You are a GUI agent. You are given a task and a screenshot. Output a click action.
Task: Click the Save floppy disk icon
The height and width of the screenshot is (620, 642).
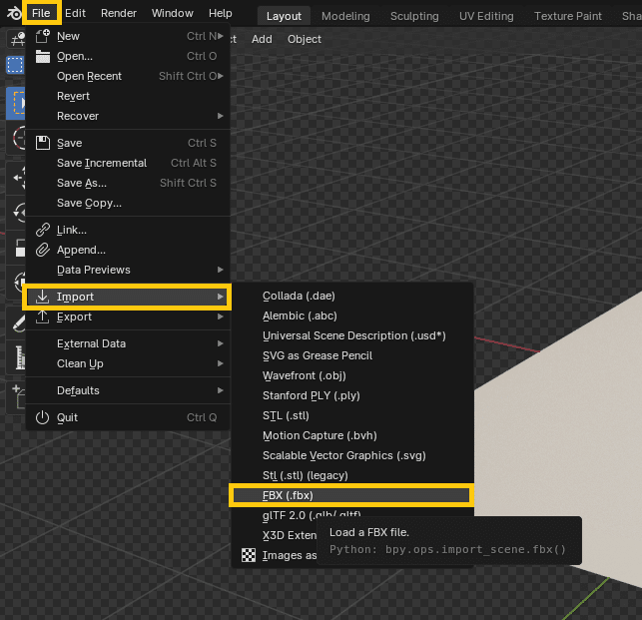pos(42,143)
